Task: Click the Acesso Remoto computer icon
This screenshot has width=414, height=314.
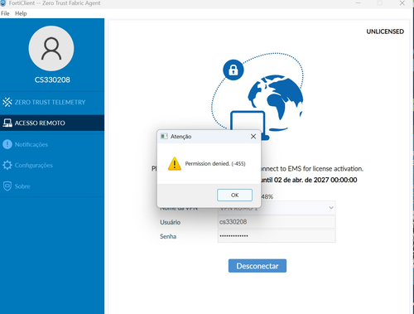Action: click(x=7, y=123)
